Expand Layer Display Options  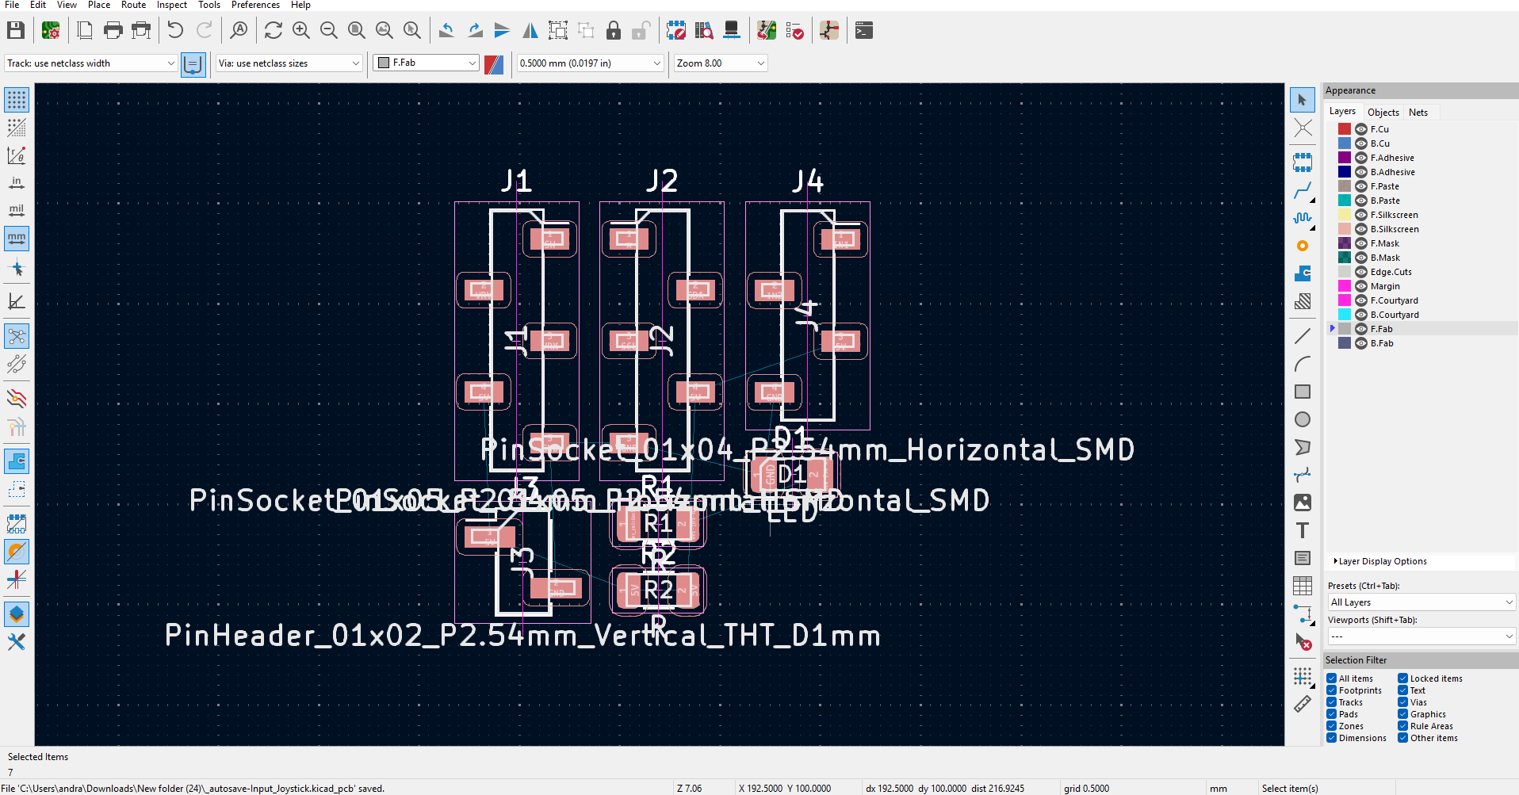pos(1381,561)
